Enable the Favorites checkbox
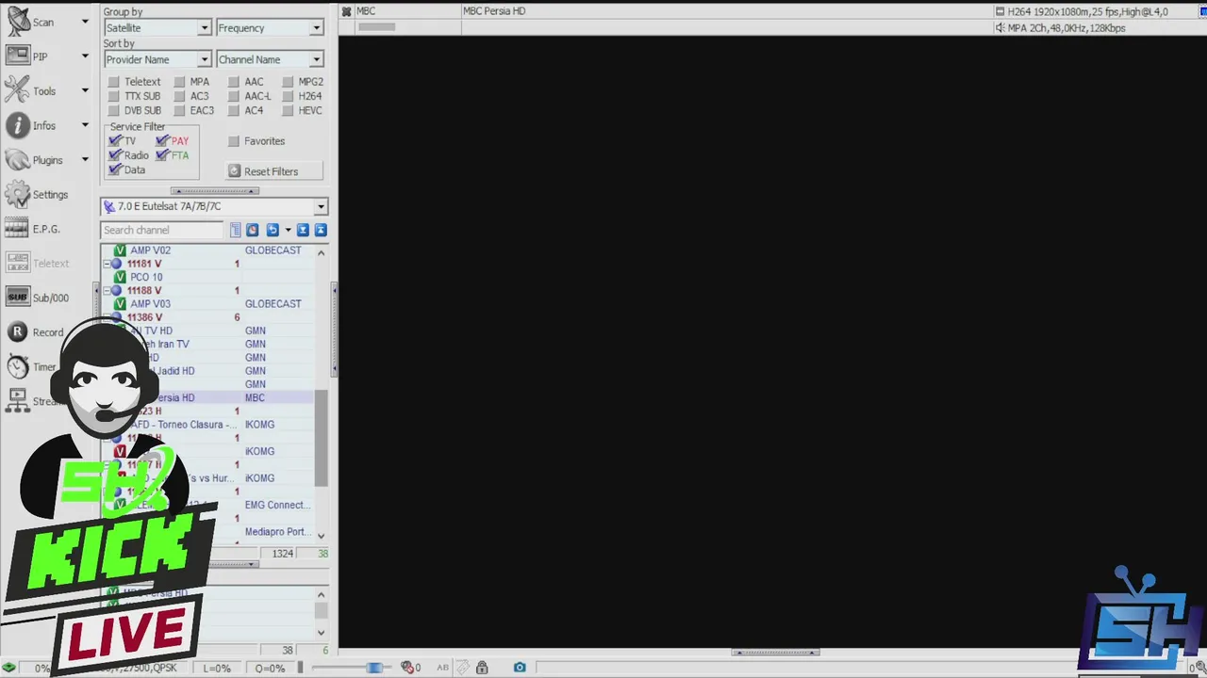Screen dimensions: 1207x678 (234, 141)
